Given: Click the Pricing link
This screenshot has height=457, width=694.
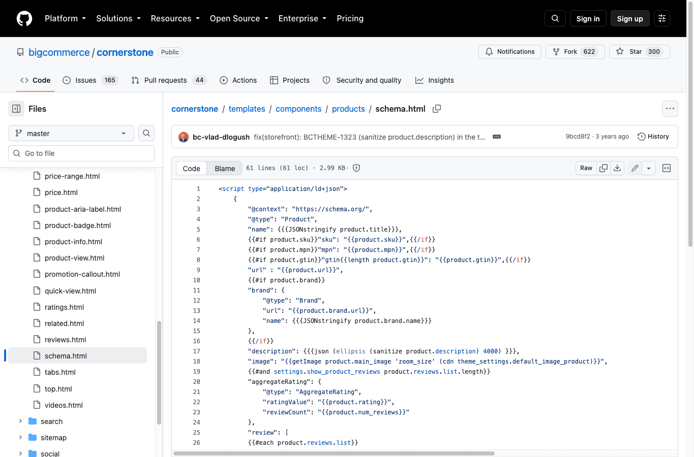Looking at the screenshot, I should pos(350,18).
